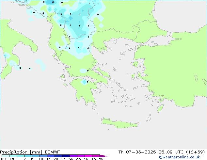The height and width of the screenshot is (160, 207).
Task: Pick the lightest legend swatch above 0.1
Action: click(x=6, y=156)
